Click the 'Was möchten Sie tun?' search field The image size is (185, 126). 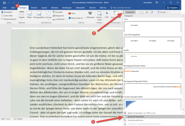(121, 8)
